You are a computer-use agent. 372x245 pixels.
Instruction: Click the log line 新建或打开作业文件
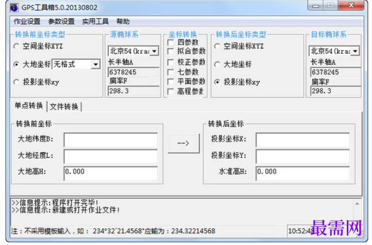[x=66, y=210]
